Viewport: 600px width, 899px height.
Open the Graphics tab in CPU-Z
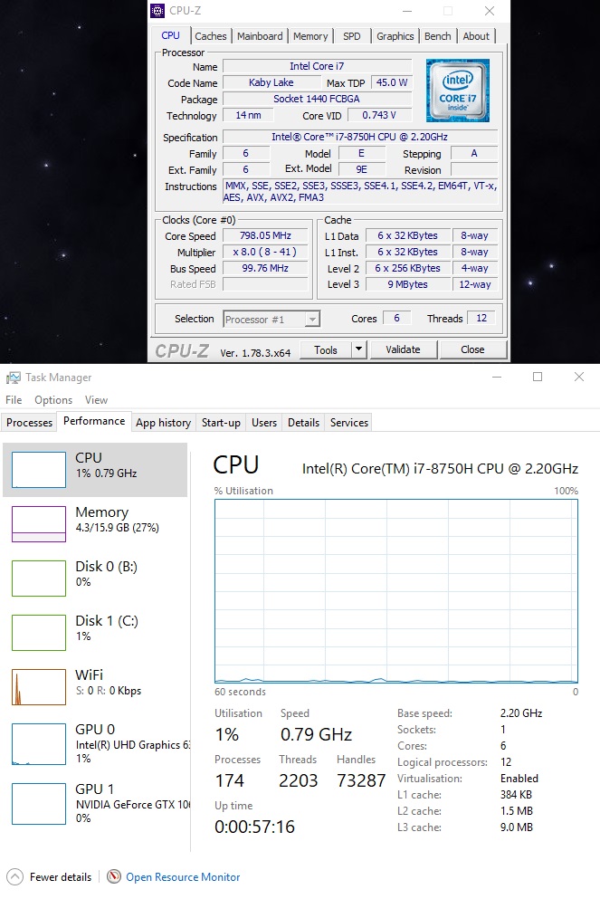[395, 36]
